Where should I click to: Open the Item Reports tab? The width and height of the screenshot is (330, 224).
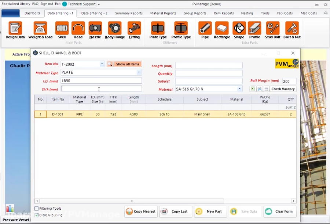pos(224,13)
